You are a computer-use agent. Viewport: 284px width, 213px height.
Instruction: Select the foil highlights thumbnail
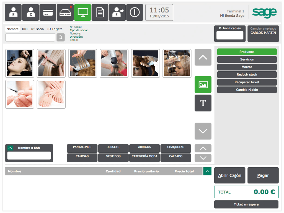tap(82, 63)
